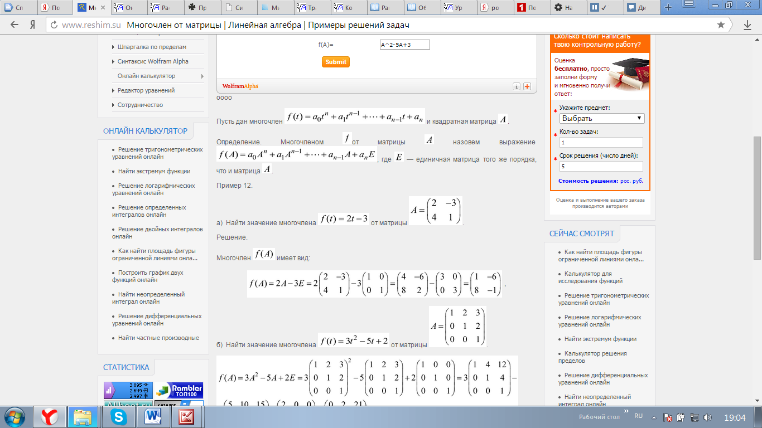Click the address bar with www.reshim.su

(388, 25)
